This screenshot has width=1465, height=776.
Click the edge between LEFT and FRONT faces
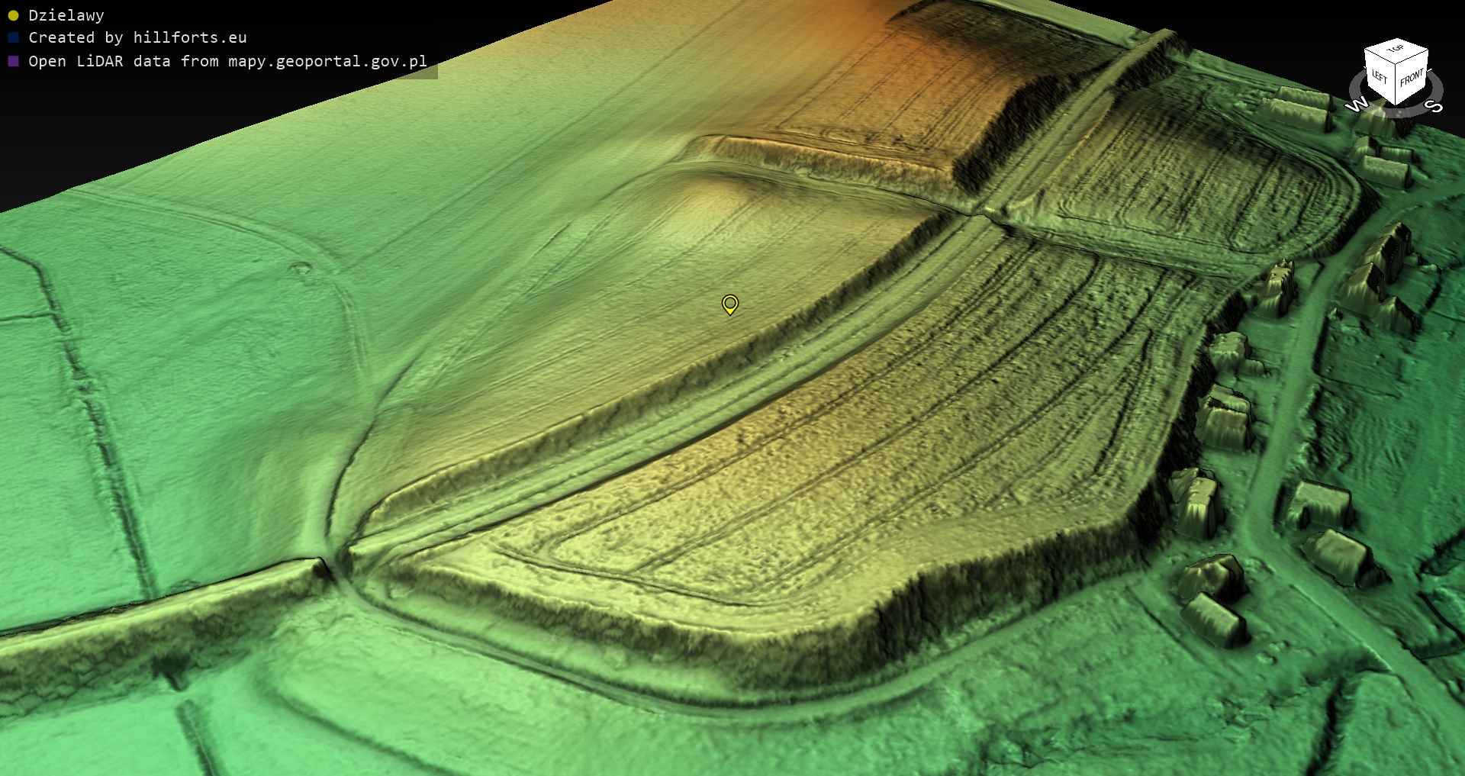pos(1396,85)
